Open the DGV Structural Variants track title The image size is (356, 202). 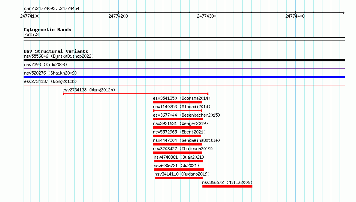tap(56, 51)
